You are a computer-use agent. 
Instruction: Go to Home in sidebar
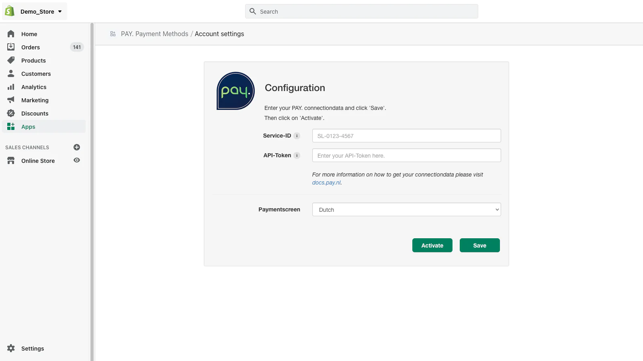[29, 34]
